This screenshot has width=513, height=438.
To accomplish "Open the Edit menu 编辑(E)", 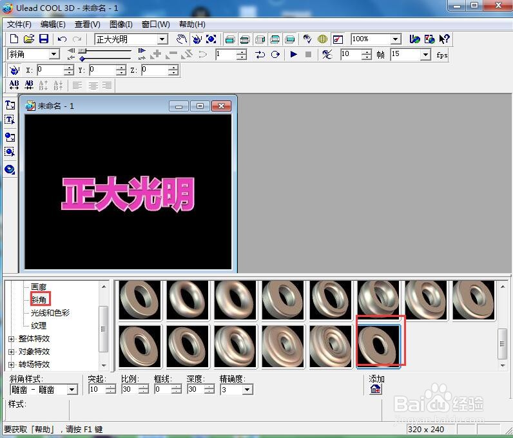I will pos(53,24).
